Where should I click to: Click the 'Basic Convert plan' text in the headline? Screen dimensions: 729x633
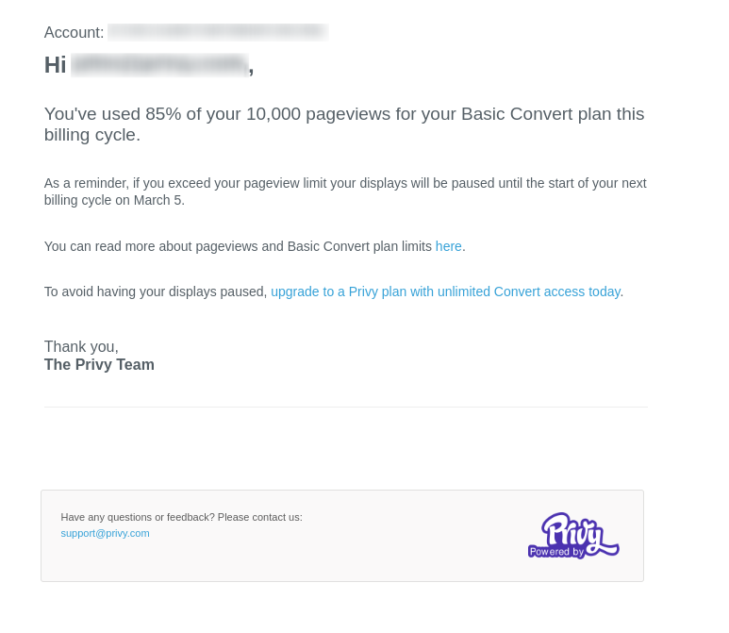pyautogui.click(x=539, y=114)
